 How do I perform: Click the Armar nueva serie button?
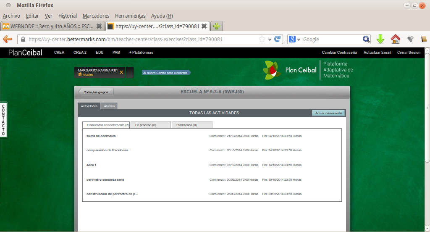(329, 113)
